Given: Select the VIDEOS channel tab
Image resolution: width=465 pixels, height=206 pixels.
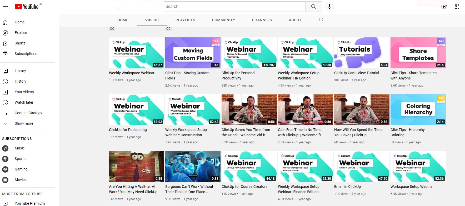Looking at the screenshot, I should [152, 20].
